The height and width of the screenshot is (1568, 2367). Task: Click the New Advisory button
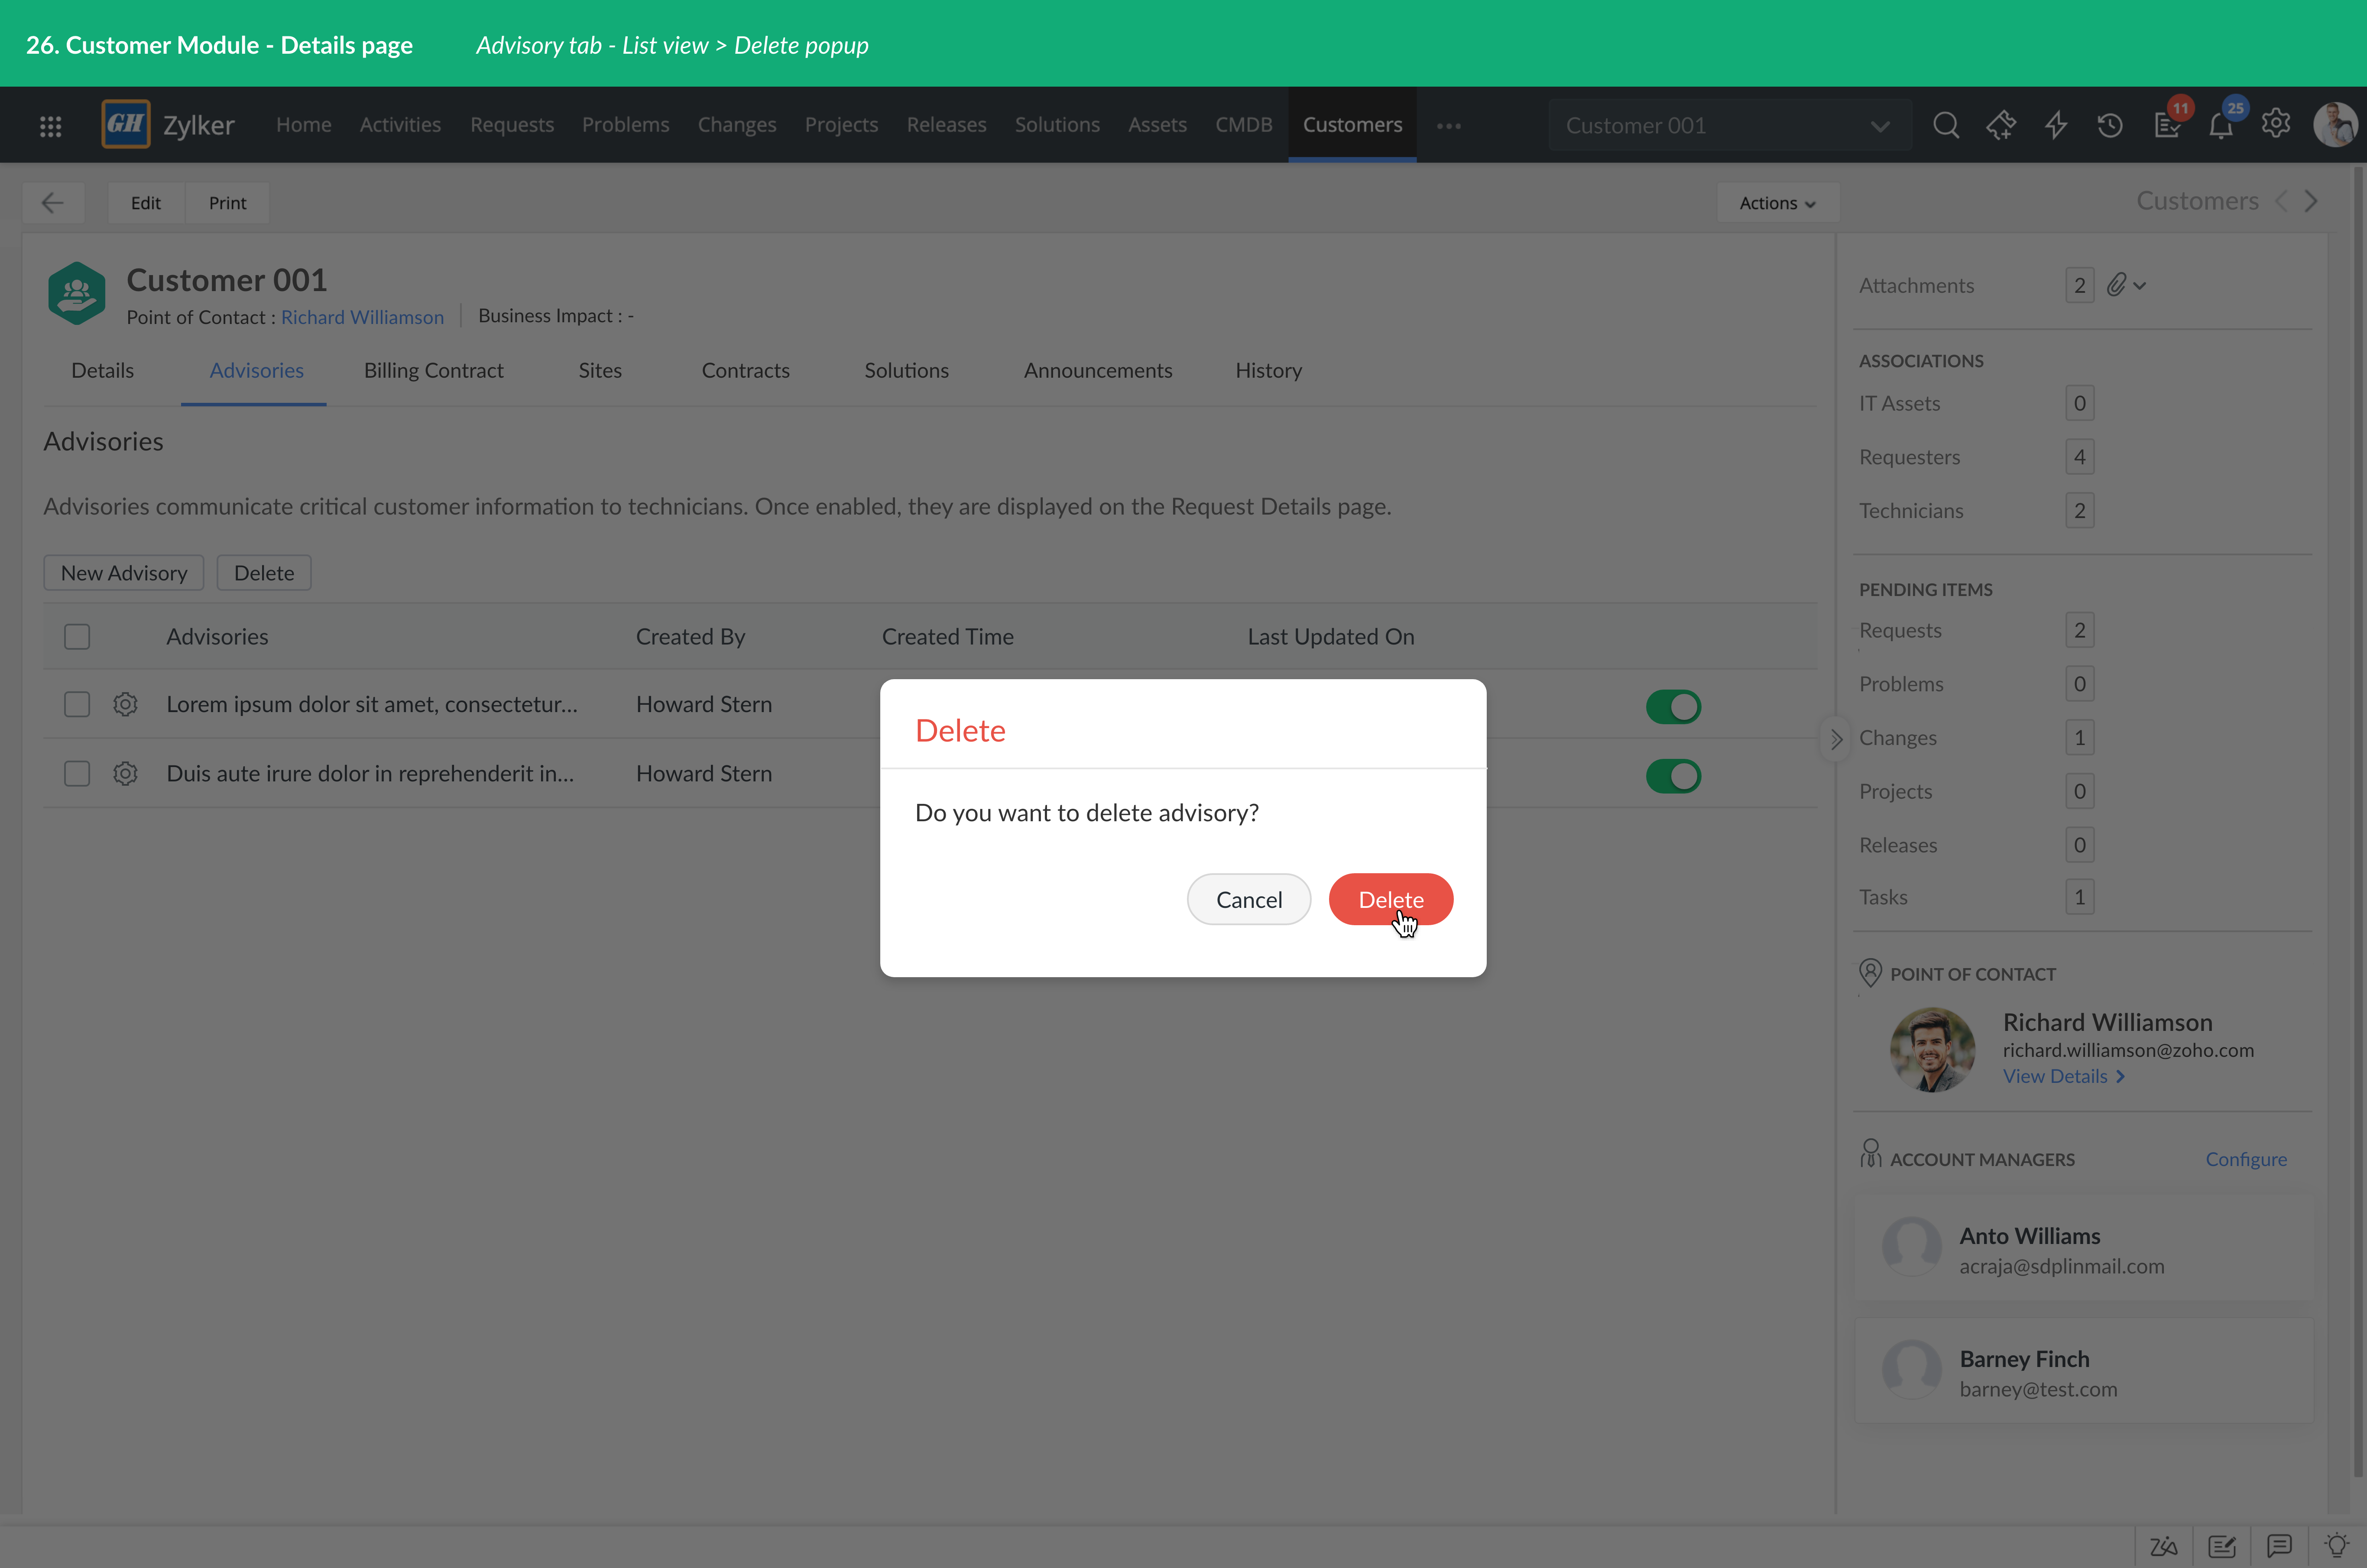(124, 573)
